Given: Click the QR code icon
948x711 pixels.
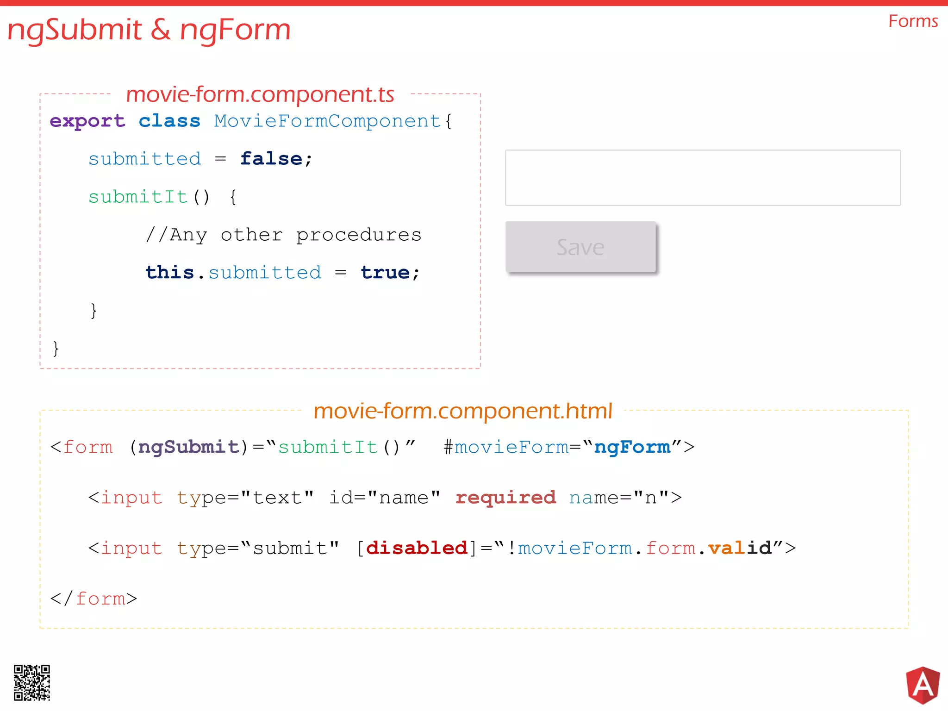Looking at the screenshot, I should (32, 683).
